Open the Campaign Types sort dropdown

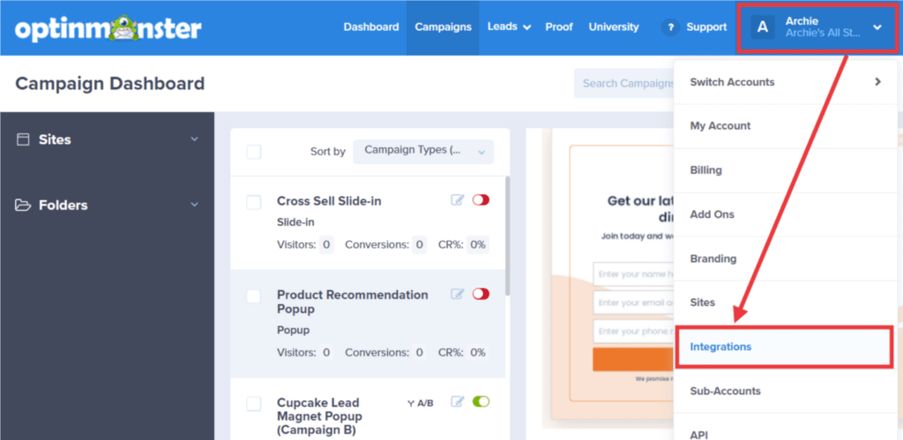[423, 152]
